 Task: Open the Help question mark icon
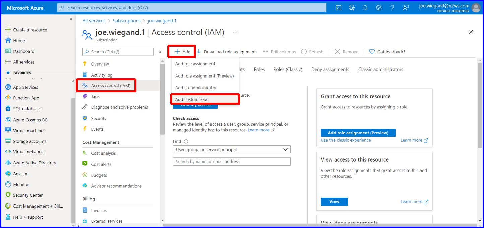[x=392, y=8]
